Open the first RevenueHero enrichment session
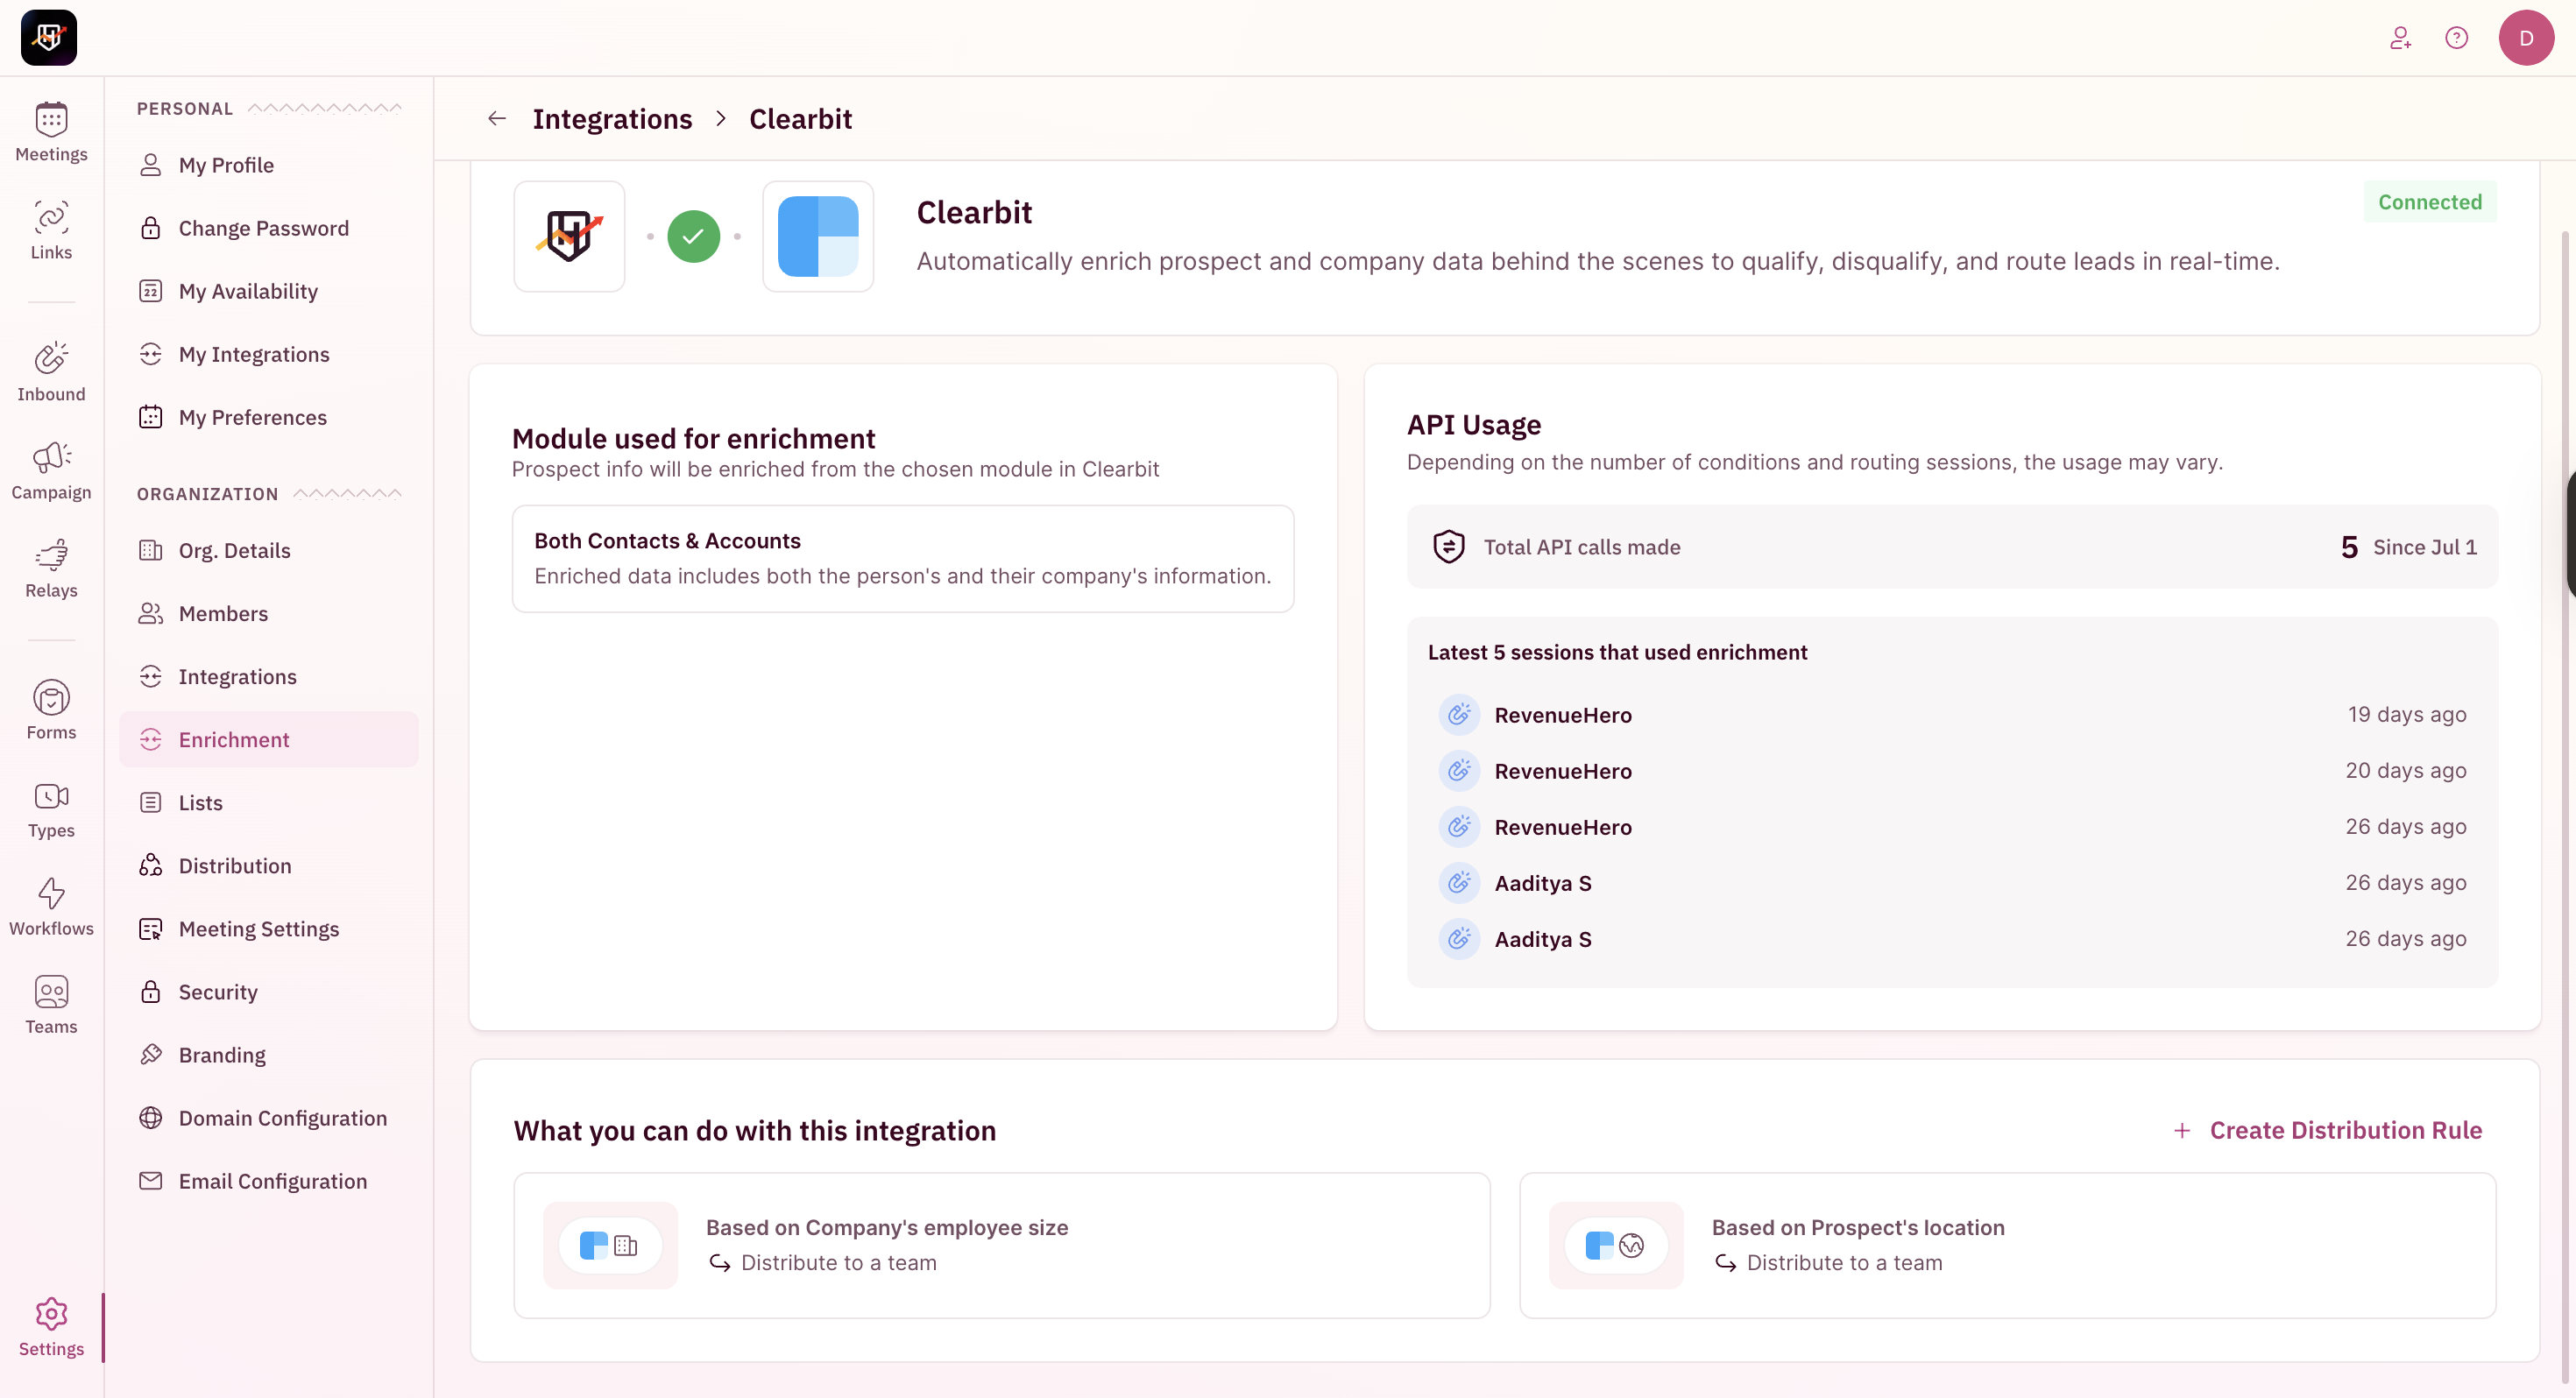2576x1398 pixels. (1562, 715)
